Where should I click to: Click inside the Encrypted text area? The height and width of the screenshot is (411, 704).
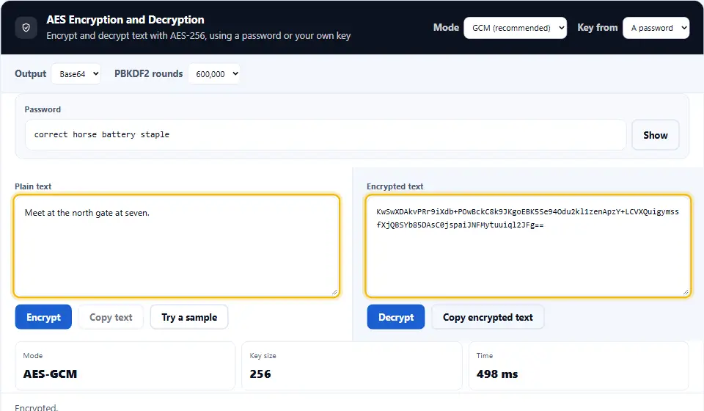tap(528, 246)
